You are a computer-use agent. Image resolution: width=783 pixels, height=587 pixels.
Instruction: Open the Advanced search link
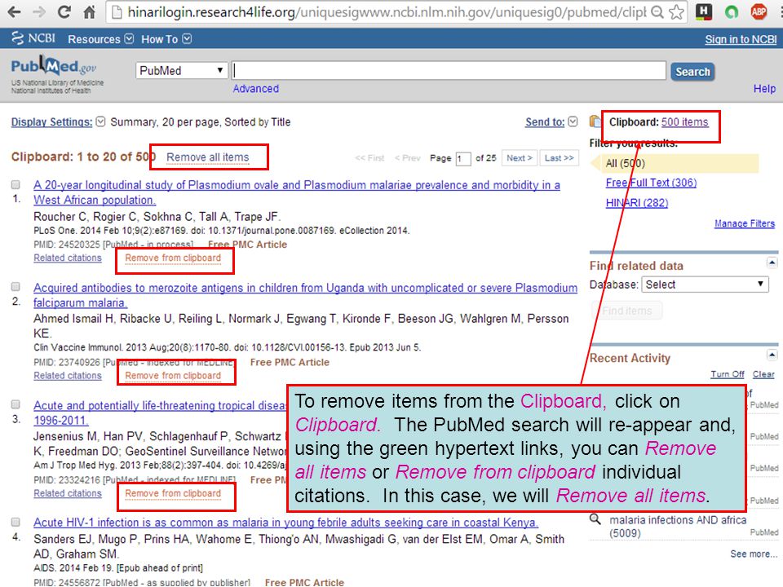[x=255, y=88]
